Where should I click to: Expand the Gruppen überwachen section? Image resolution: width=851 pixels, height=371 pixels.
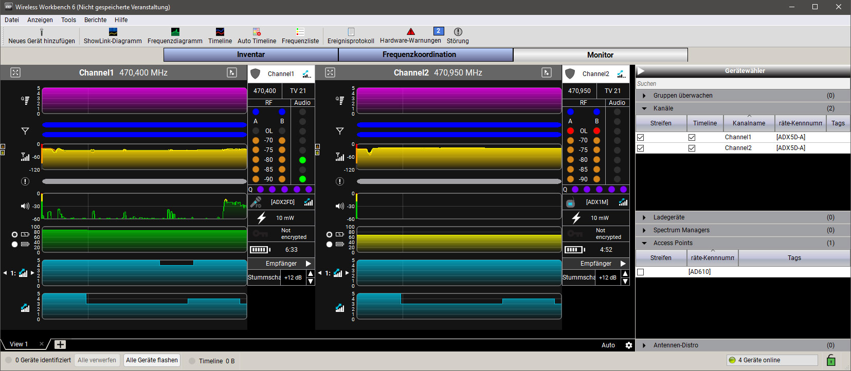[644, 96]
